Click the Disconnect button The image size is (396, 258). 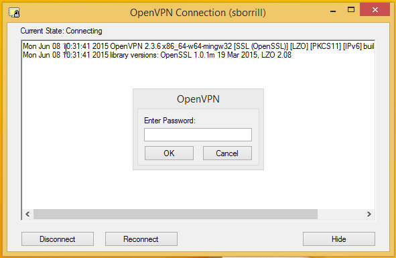[58, 239]
